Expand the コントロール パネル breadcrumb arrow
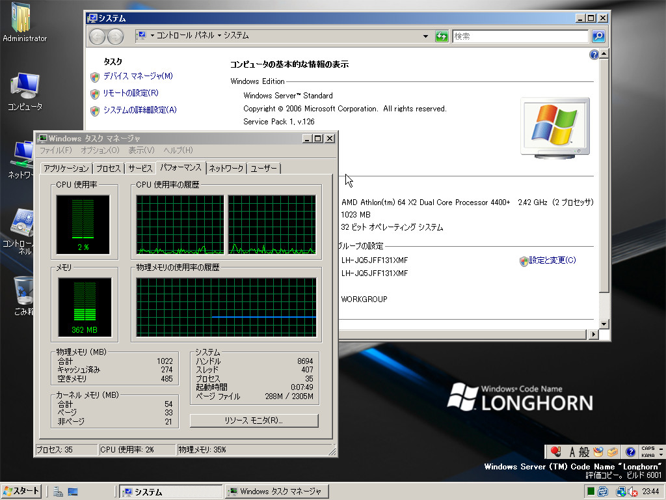The height and width of the screenshot is (500, 666). (220, 36)
